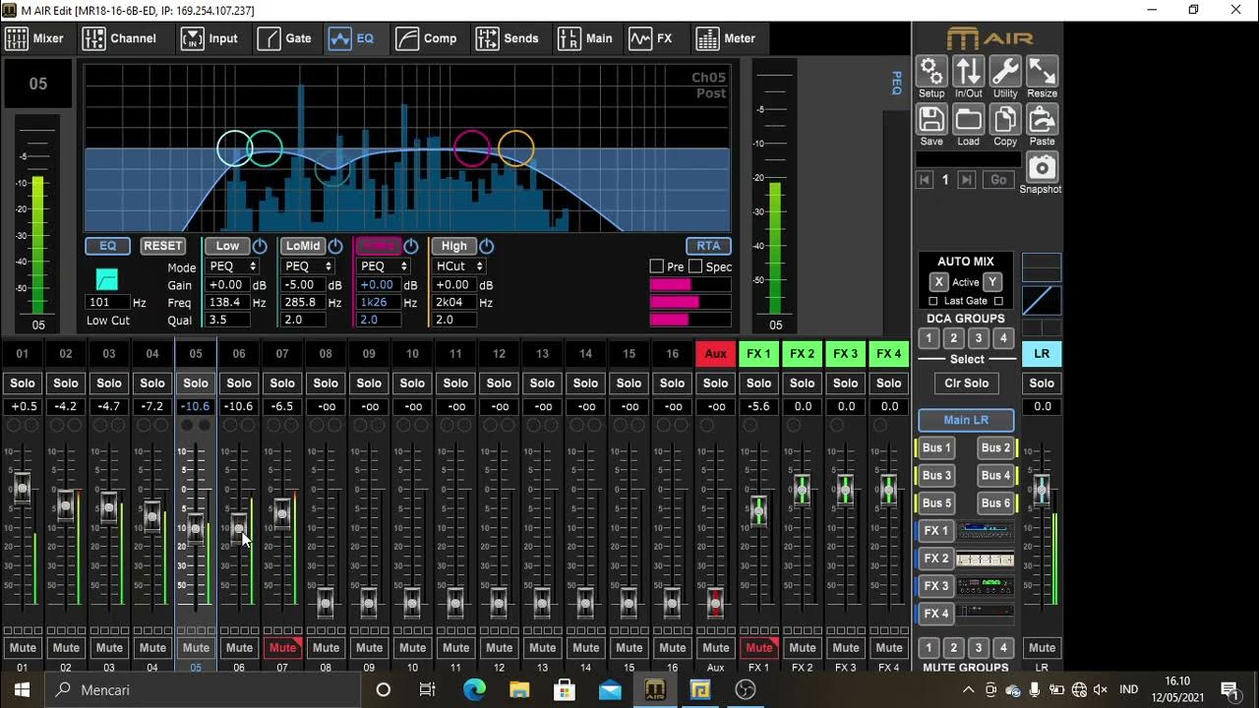
Task: Switch to Gate tab
Action: click(x=285, y=38)
